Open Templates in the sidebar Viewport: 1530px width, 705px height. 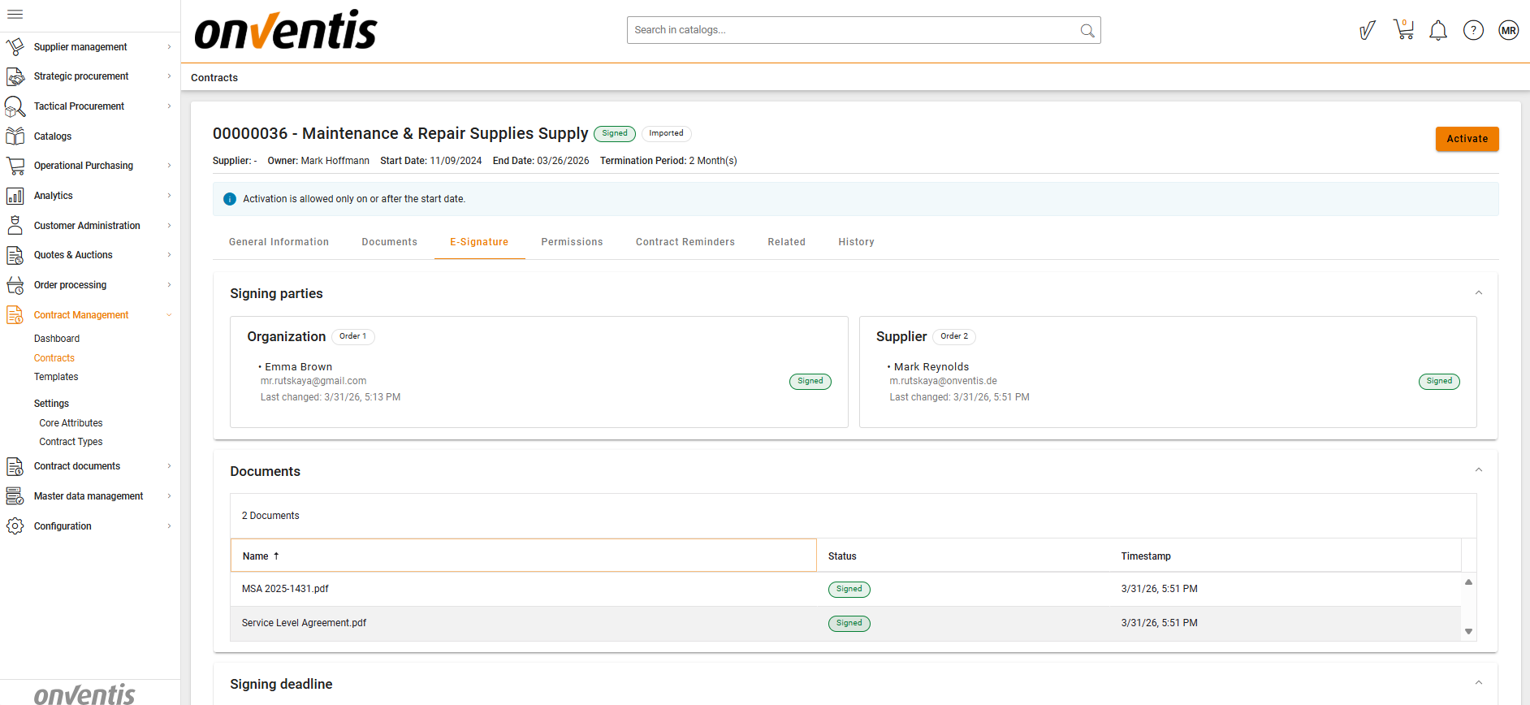56,377
